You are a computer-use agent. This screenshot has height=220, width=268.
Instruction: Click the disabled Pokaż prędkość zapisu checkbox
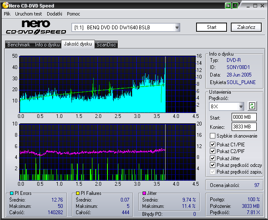tap(212, 172)
